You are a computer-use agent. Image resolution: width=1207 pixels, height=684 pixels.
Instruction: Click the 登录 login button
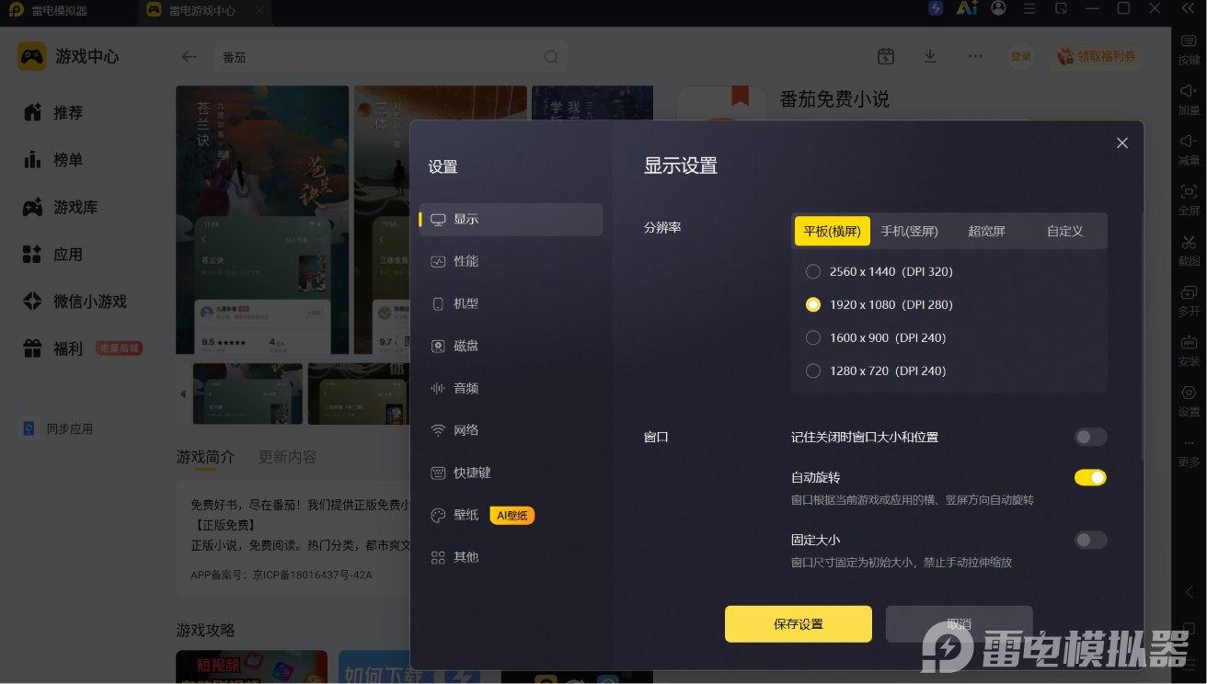click(x=1021, y=57)
